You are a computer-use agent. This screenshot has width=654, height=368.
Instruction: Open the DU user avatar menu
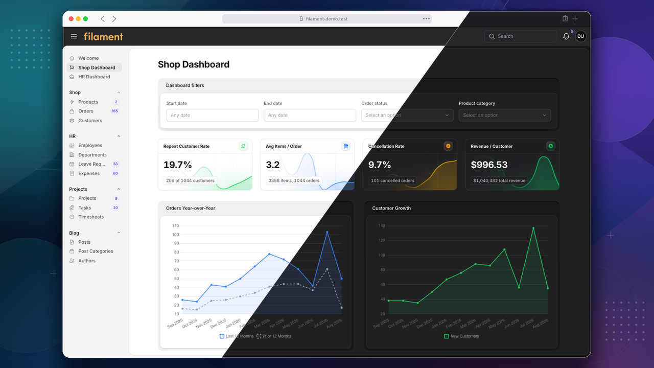click(580, 36)
